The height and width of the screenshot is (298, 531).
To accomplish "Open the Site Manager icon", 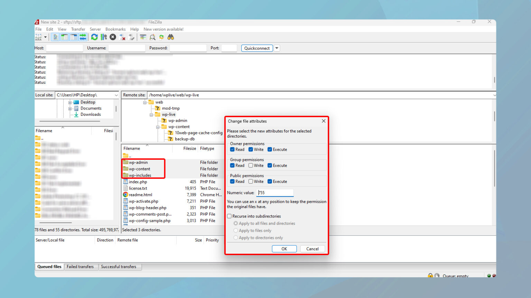I will tap(38, 37).
